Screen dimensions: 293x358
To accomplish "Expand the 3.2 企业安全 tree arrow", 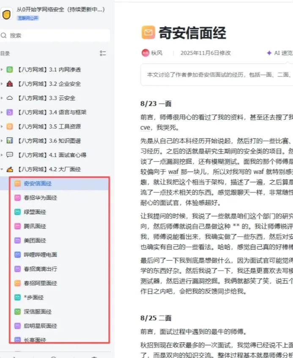I will [2, 84].
